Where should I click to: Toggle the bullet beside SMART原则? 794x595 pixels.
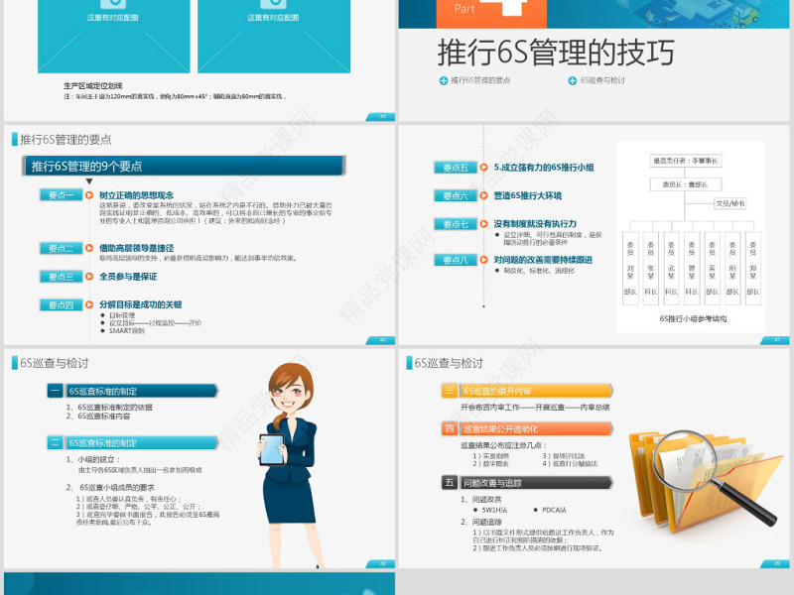[x=102, y=329]
